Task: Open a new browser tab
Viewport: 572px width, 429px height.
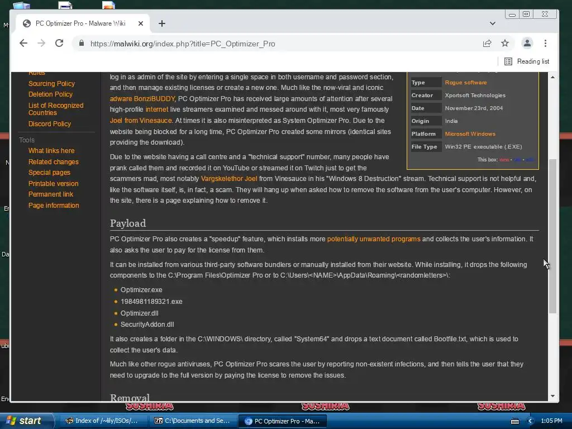Action: (162, 23)
